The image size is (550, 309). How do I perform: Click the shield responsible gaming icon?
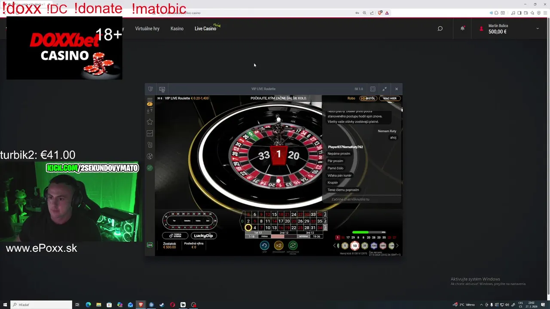click(x=150, y=89)
